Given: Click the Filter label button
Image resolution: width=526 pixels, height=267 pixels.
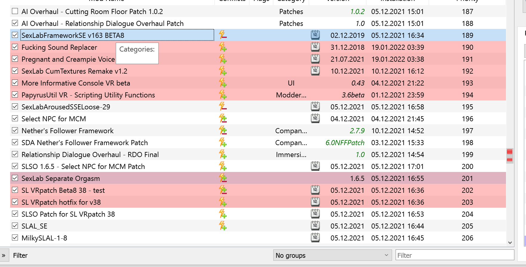Looking at the screenshot, I should coord(20,255).
